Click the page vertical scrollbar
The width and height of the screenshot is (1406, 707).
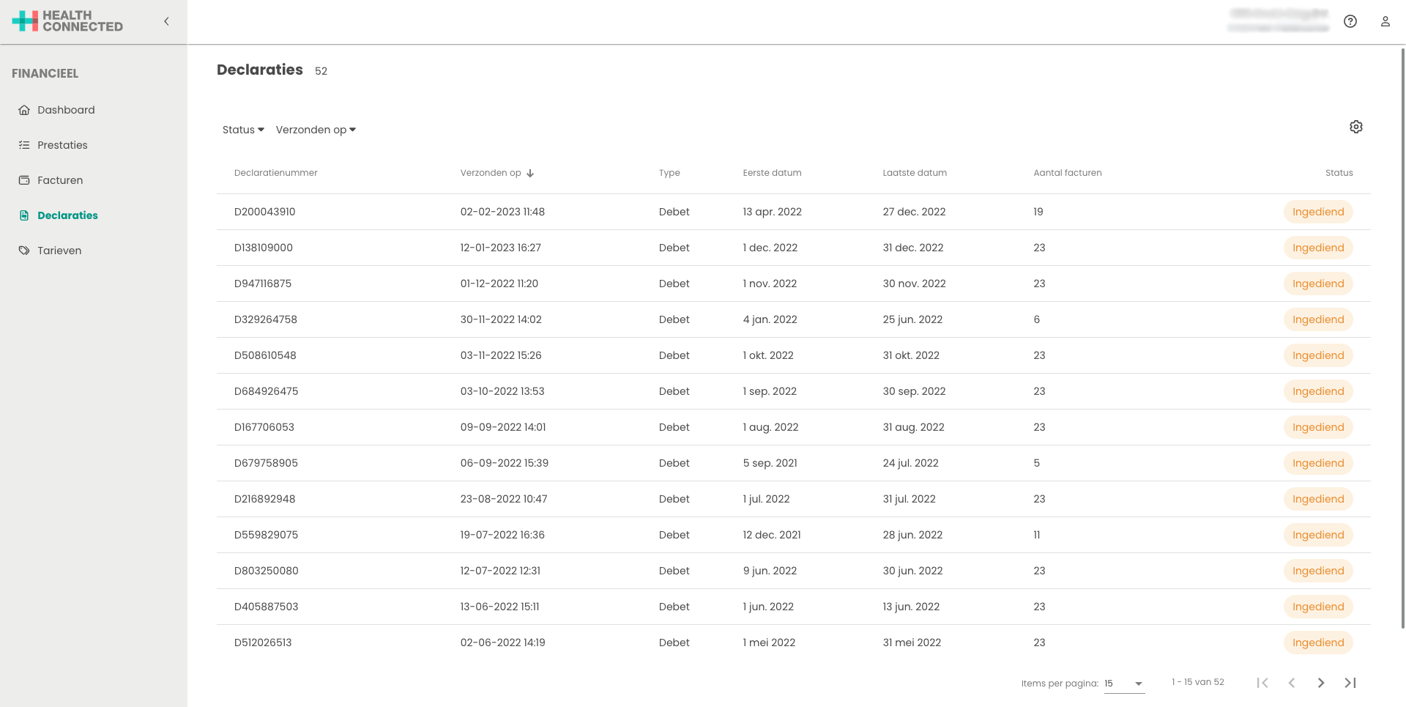coord(1402,337)
